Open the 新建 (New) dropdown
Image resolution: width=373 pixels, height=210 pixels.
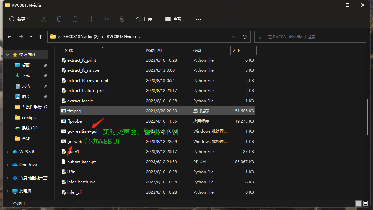pos(19,19)
